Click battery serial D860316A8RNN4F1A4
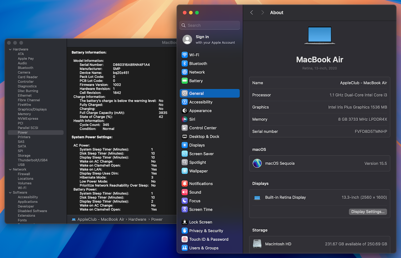This screenshot has height=258, width=401. pos(131,65)
